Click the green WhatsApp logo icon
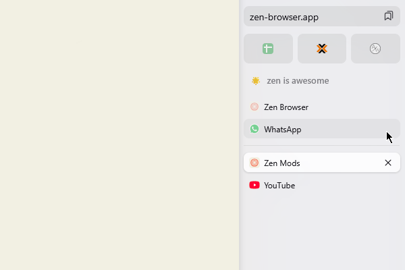405x270 pixels. click(x=254, y=129)
